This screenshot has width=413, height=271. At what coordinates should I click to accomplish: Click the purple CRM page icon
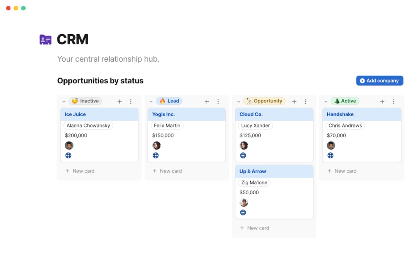point(45,40)
